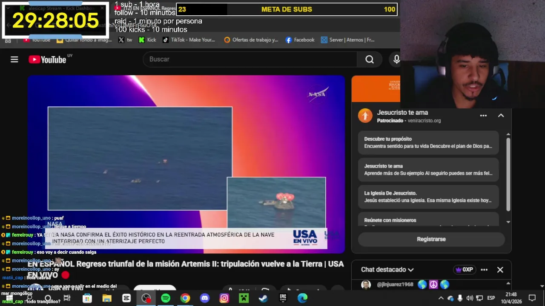
Task: Open network status in system tray
Action: pyautogui.click(x=479, y=298)
